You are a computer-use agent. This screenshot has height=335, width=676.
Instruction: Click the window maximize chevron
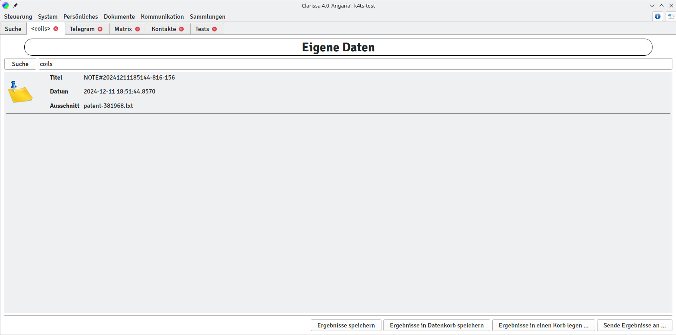tap(662, 6)
